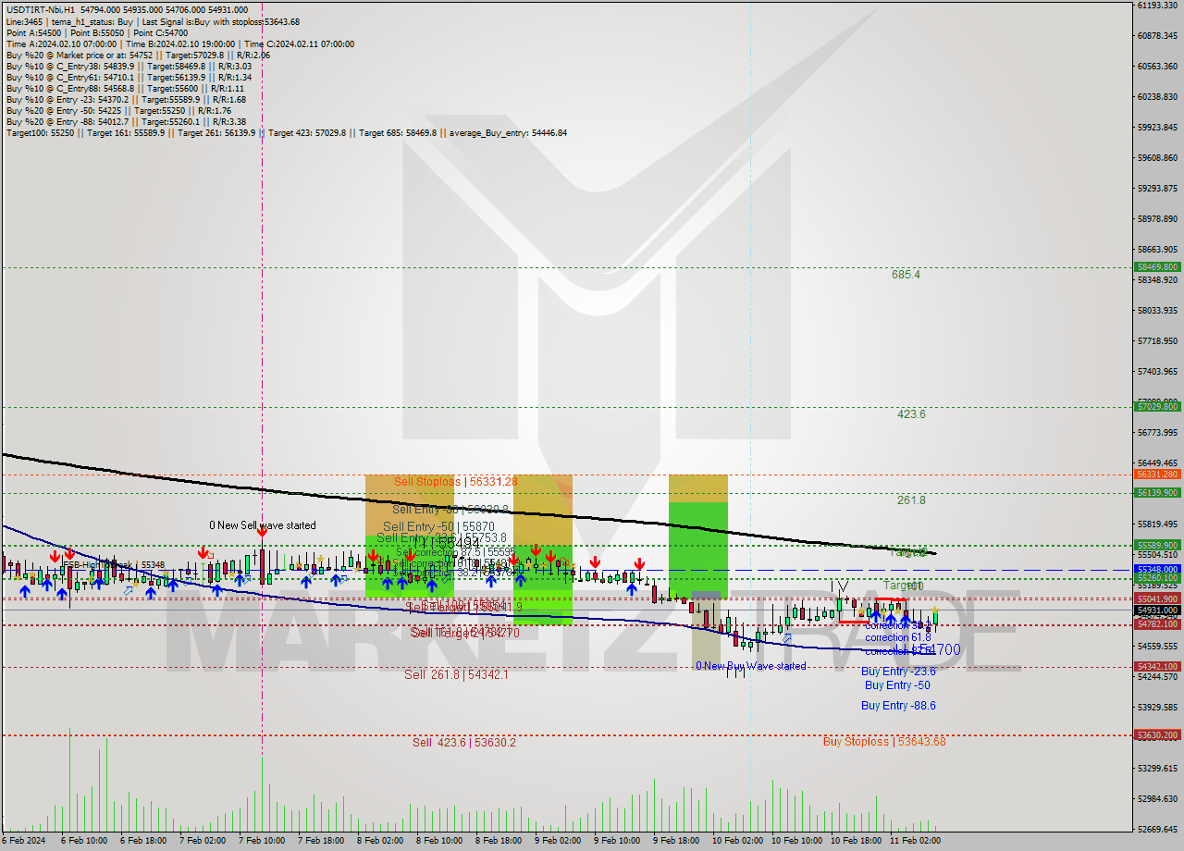Click the 'FSB-HighToBreak | 55348' label

[113, 564]
